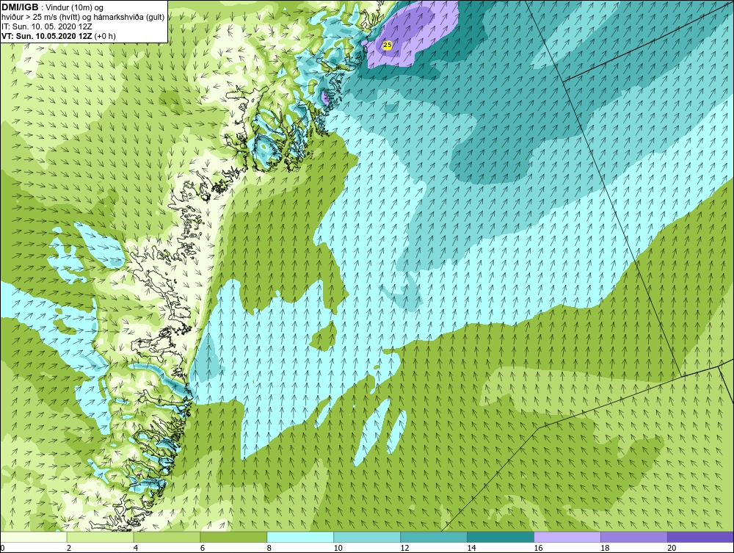
Task: Click the legend scale label 20
Action: 672,548
